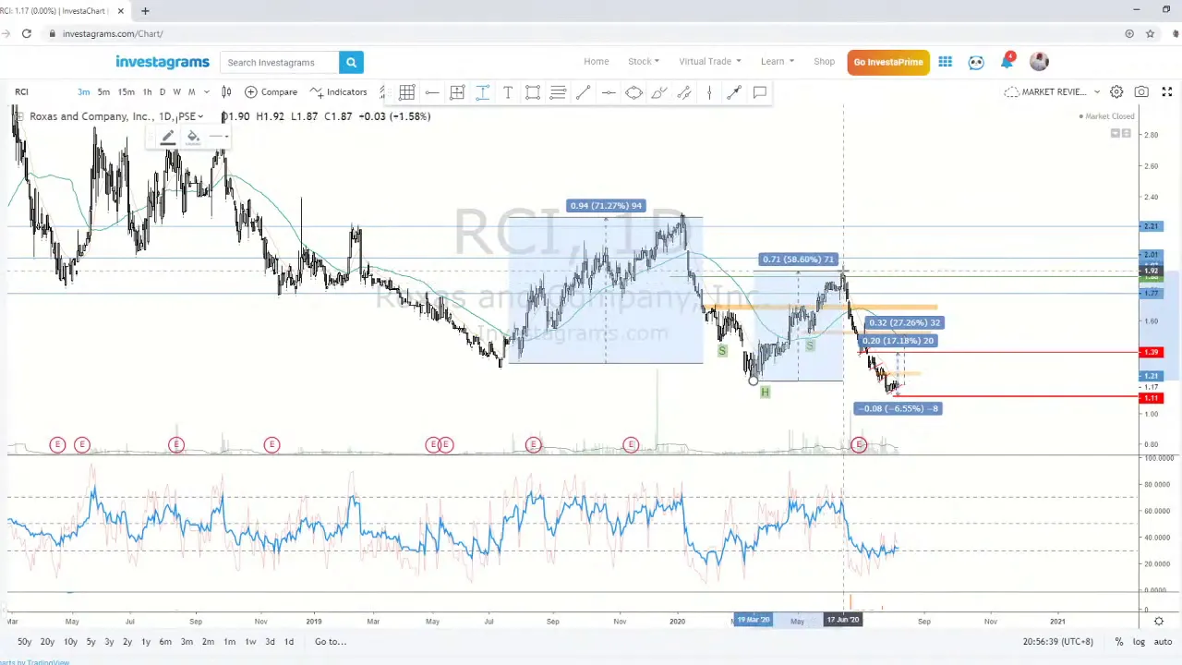Toggle auto scale
Screen dimensions: 1182x665
[x=1164, y=642]
